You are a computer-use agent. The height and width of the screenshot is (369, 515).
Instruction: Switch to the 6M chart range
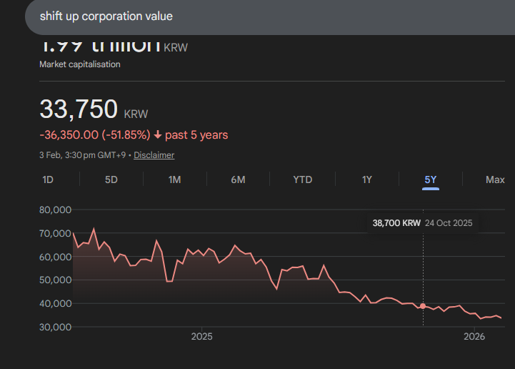tap(238, 179)
